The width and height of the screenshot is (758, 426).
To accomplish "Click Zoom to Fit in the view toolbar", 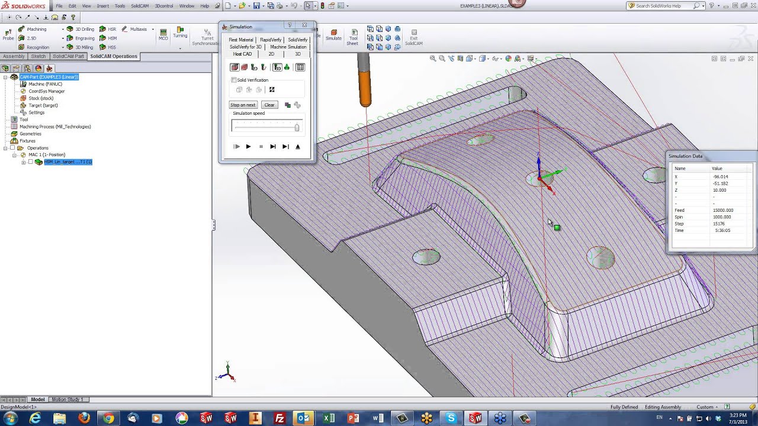I will coord(433,59).
